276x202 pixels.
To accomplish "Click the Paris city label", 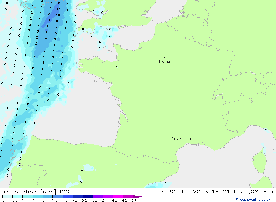I will tap(164, 61).
